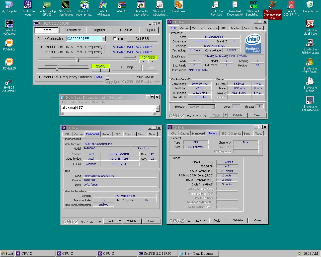Open the super_pi_mod shortcut icon
Viewport: 321px width, 257px height.
click(85, 8)
